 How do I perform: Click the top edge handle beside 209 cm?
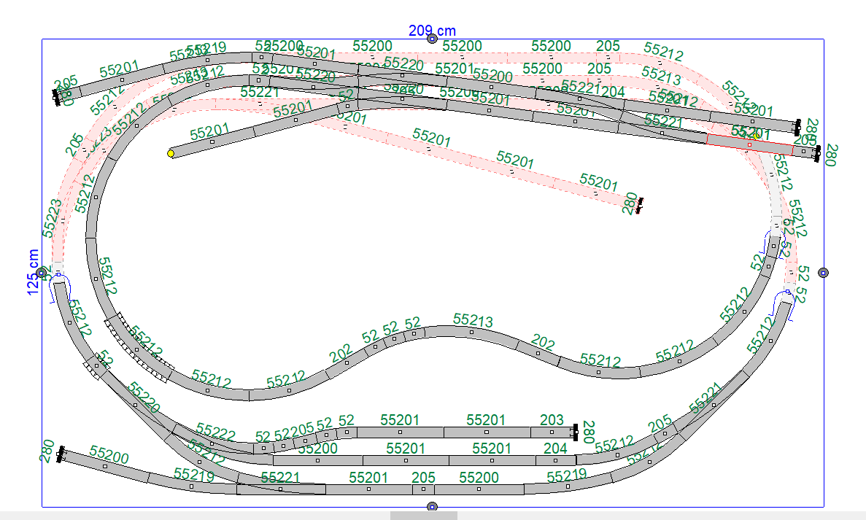(x=432, y=39)
